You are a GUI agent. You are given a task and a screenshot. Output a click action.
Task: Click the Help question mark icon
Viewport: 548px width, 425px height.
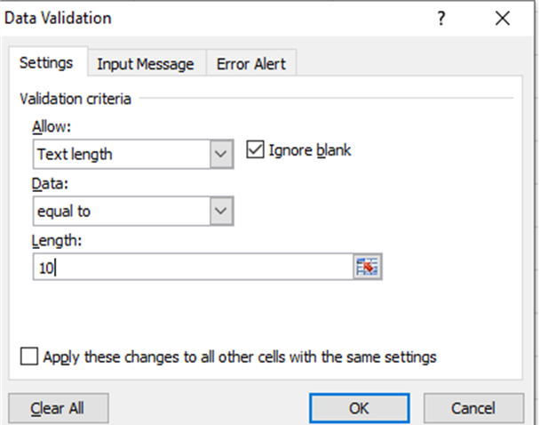point(441,19)
